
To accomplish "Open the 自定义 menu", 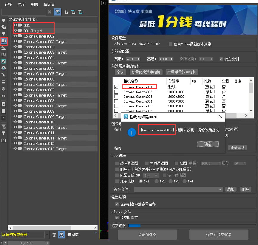I will tap(49, 4).
